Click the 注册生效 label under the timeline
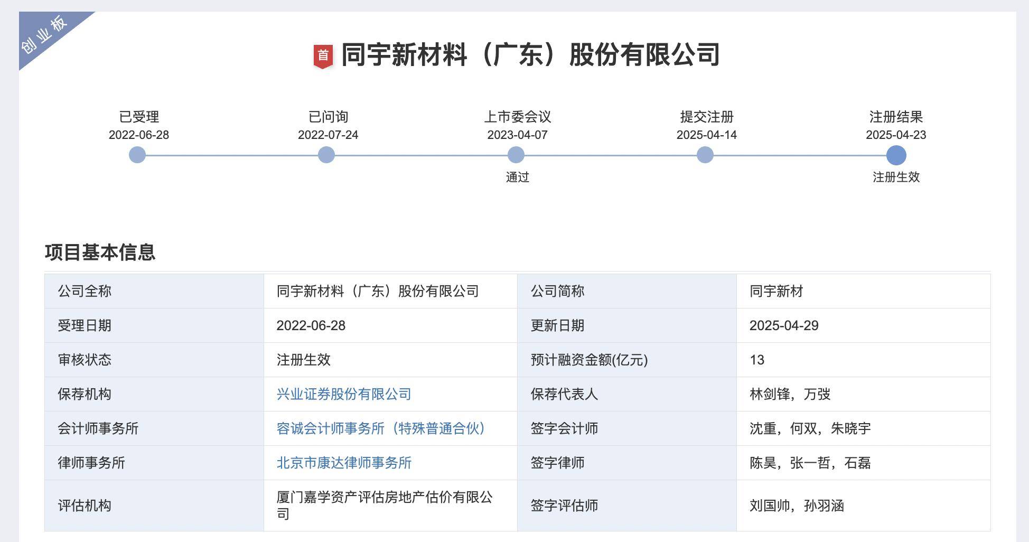The image size is (1029, 542). click(x=896, y=177)
